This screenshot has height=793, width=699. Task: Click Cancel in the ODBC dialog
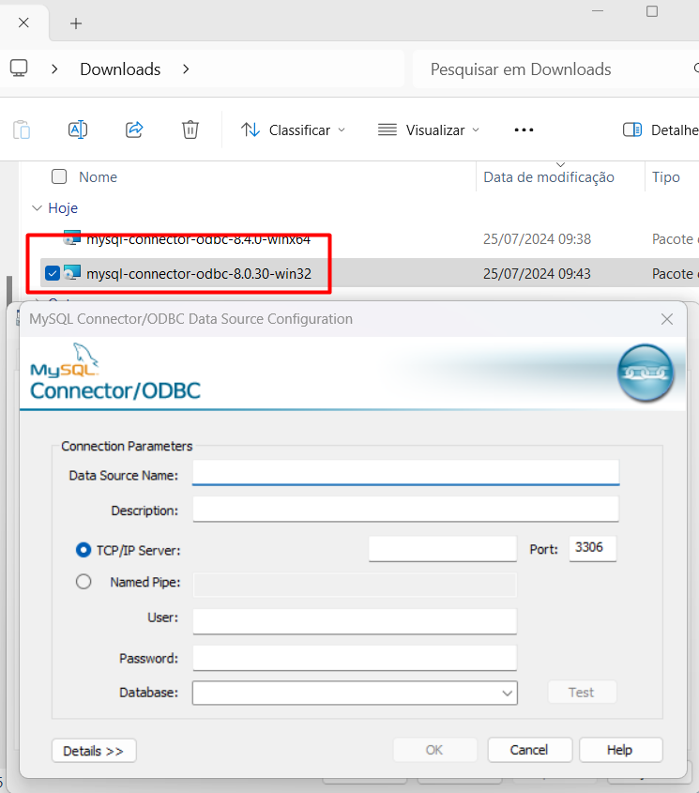click(529, 750)
